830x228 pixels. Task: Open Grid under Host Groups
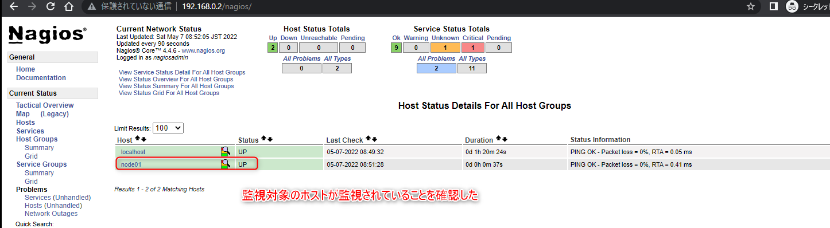tap(31, 156)
